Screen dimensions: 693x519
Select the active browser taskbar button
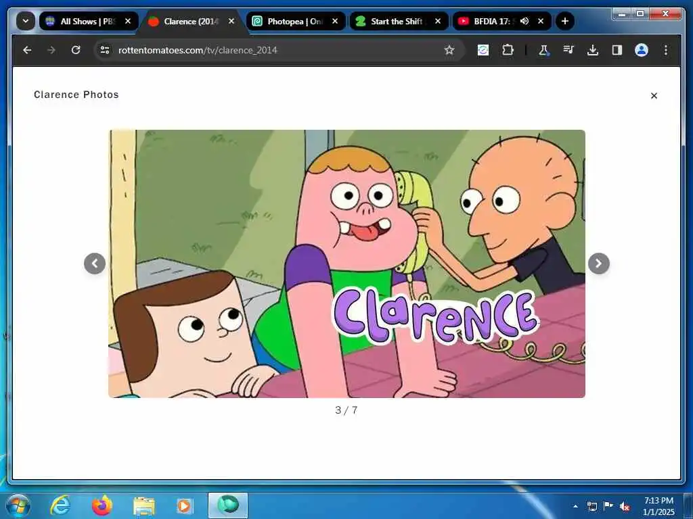tap(228, 505)
